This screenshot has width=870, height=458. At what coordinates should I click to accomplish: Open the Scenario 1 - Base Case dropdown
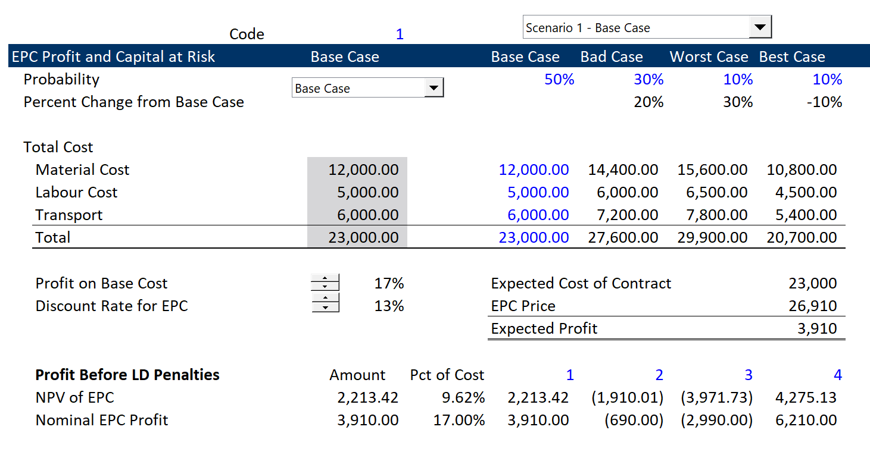pyautogui.click(x=762, y=27)
